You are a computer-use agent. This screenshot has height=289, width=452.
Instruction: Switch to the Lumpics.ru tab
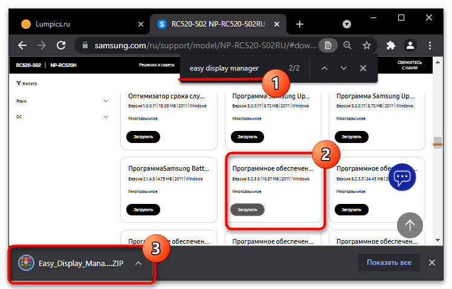[x=83, y=24]
